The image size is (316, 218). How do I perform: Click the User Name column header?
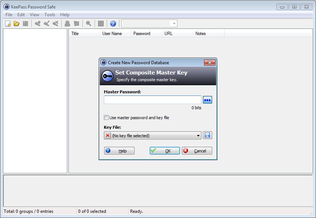(x=115, y=34)
